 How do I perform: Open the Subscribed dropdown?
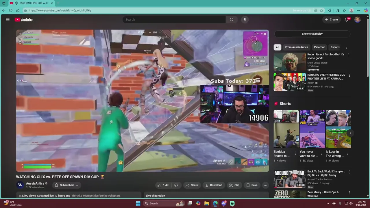[67, 185]
